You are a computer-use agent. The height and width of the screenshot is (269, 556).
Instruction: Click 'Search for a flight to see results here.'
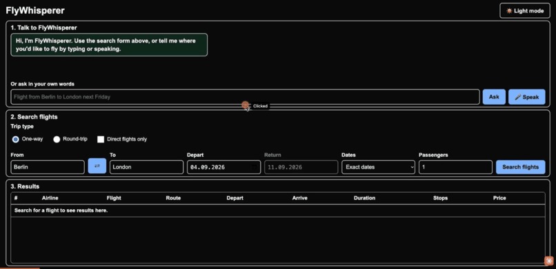pyautogui.click(x=61, y=211)
